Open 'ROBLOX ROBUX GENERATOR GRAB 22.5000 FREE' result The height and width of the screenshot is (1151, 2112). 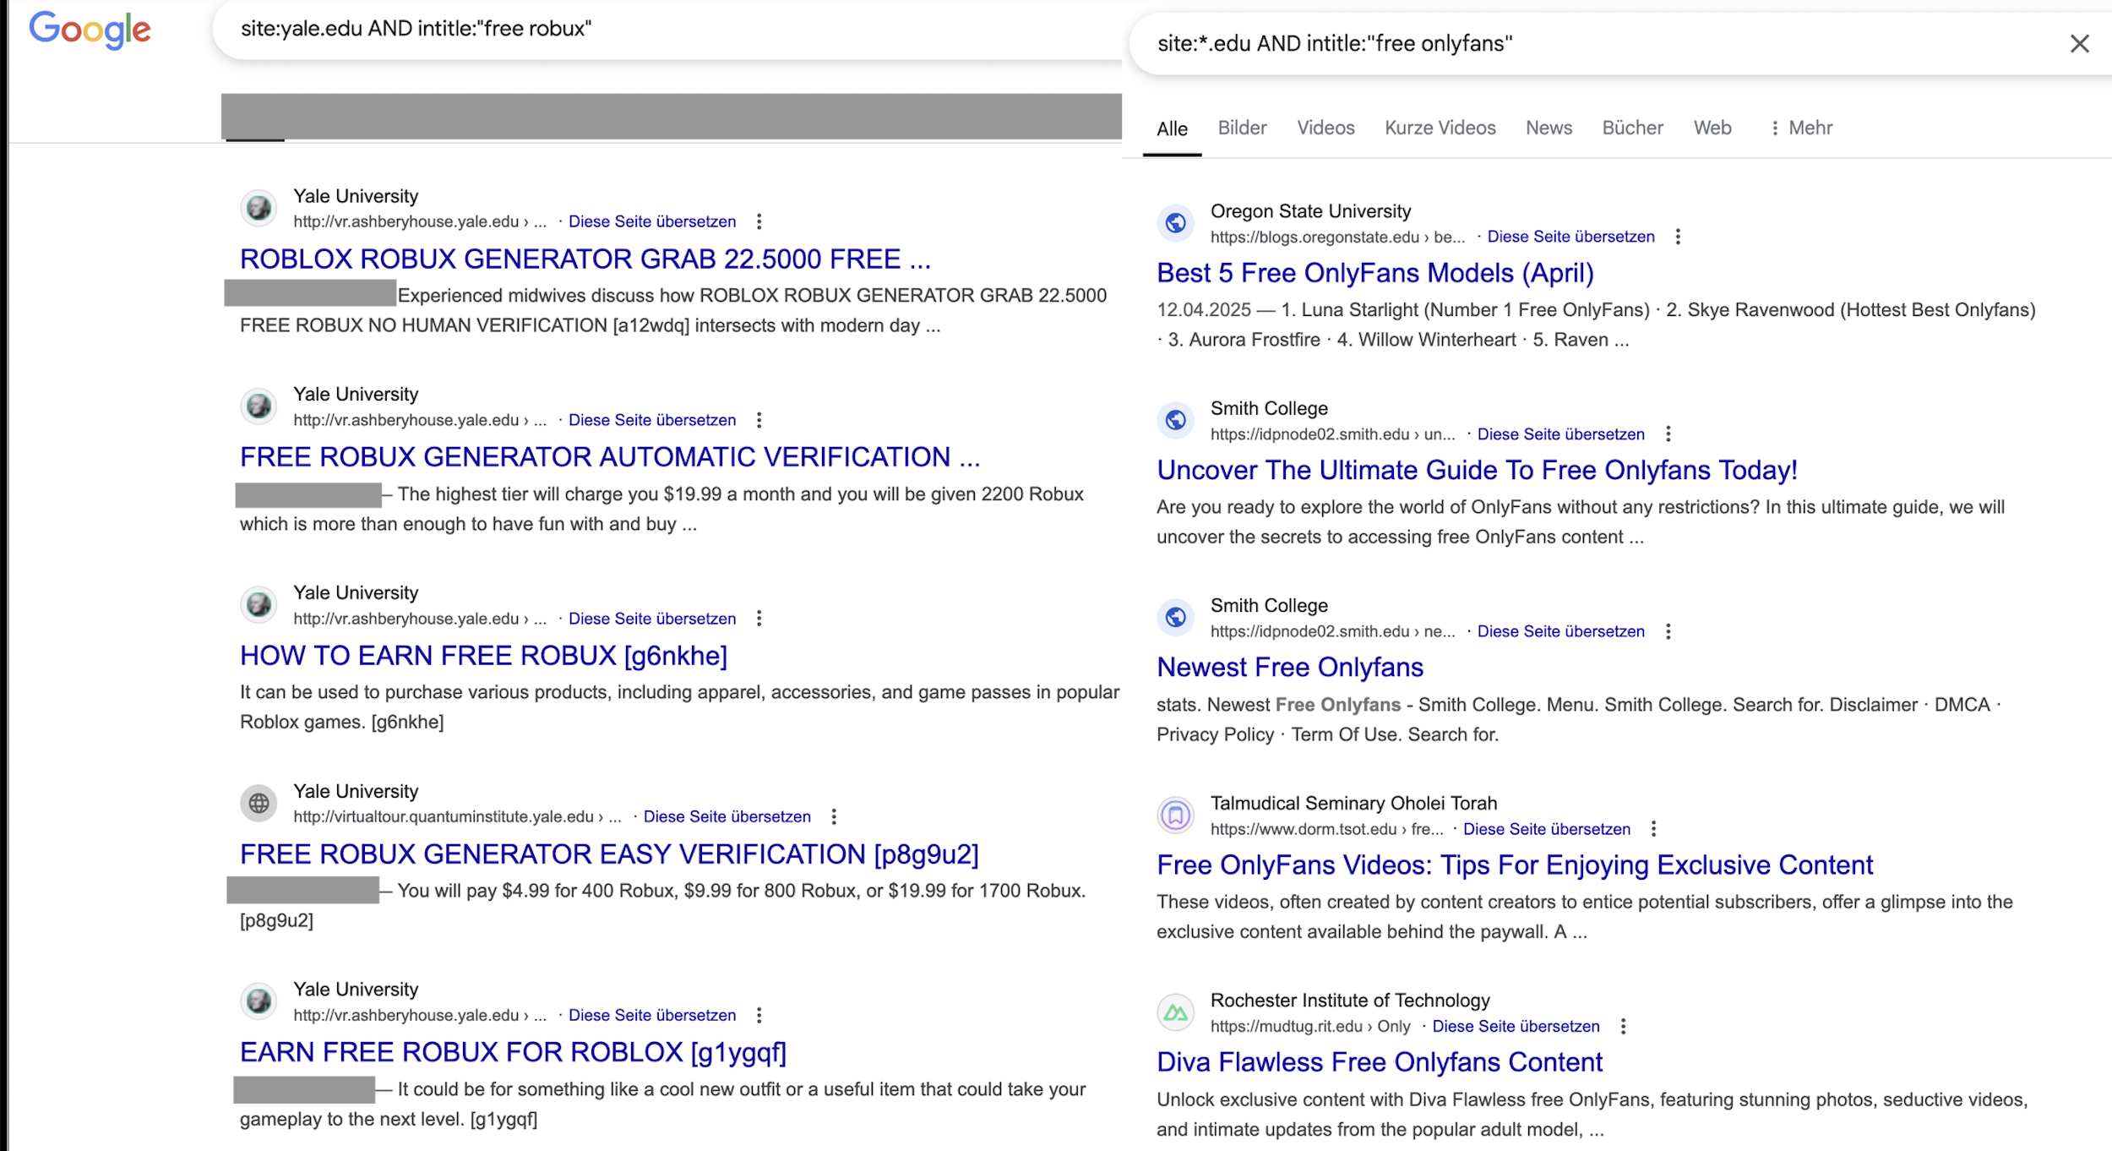coord(585,259)
